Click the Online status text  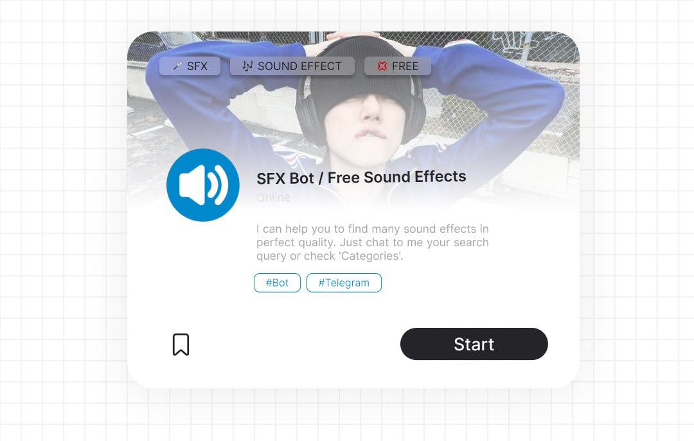click(x=274, y=197)
